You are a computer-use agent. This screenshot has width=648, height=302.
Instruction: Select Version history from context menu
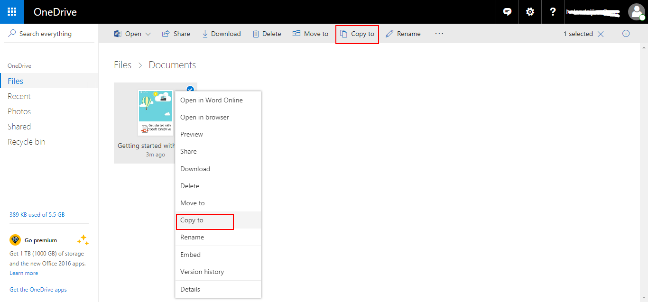coord(202,272)
